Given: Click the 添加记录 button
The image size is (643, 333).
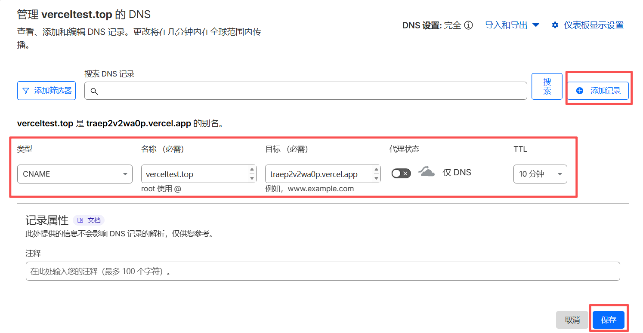Looking at the screenshot, I should [x=598, y=91].
